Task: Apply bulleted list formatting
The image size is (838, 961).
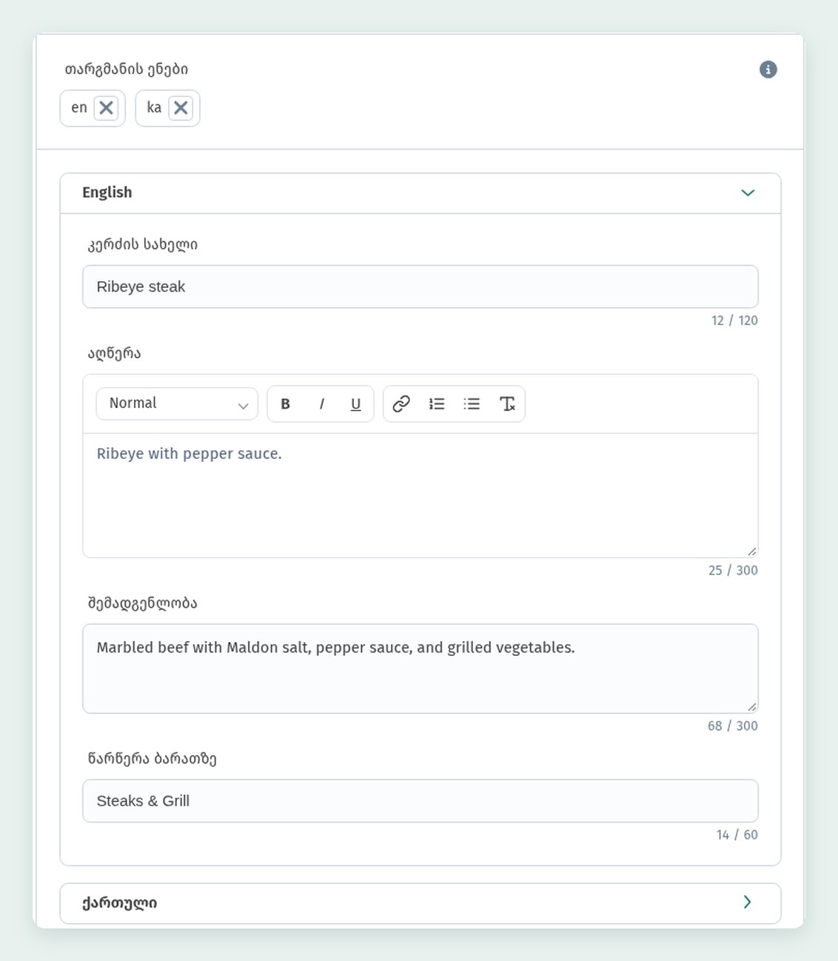Action: [472, 404]
